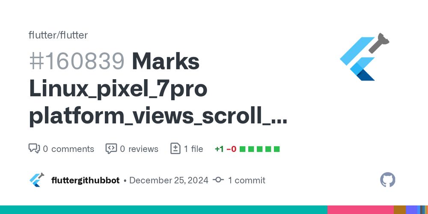This screenshot has width=428, height=214.
Task: Click the 0 comments label
Action: pos(68,149)
